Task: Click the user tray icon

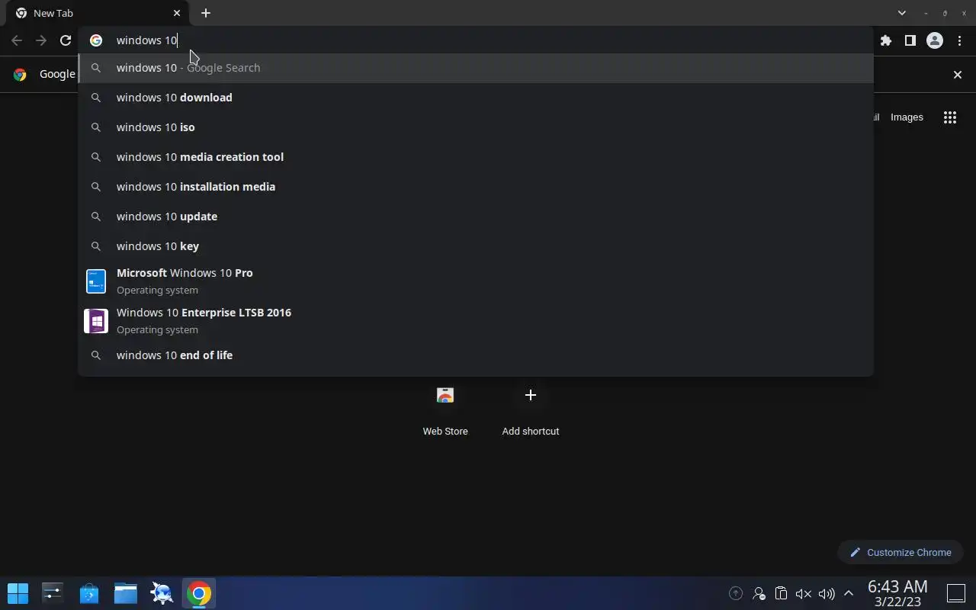Action: point(759,593)
